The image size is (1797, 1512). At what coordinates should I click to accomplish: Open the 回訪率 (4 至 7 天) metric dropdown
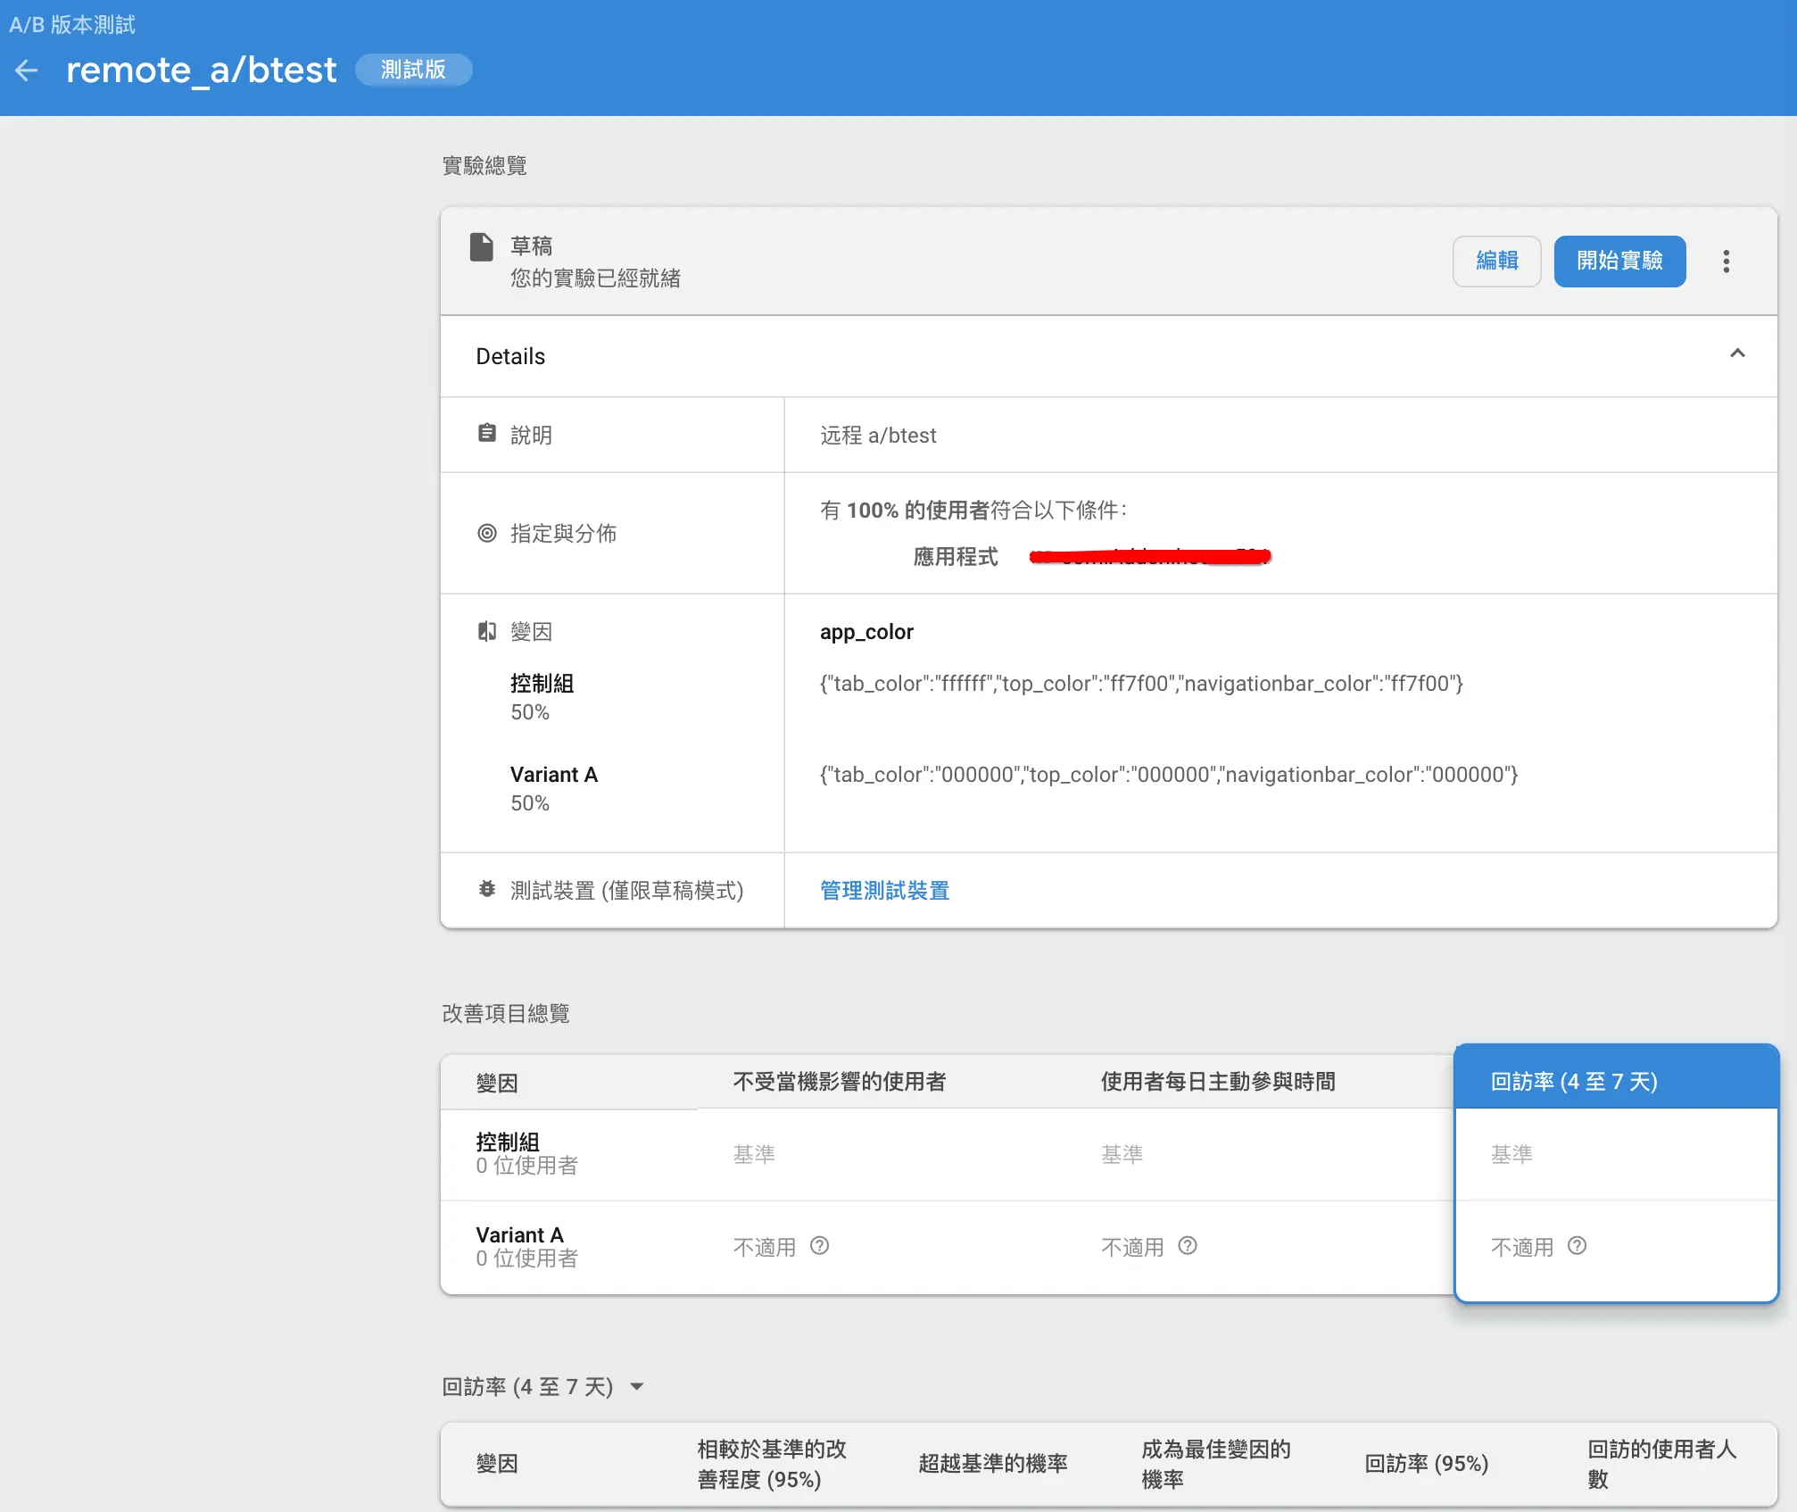point(636,1386)
